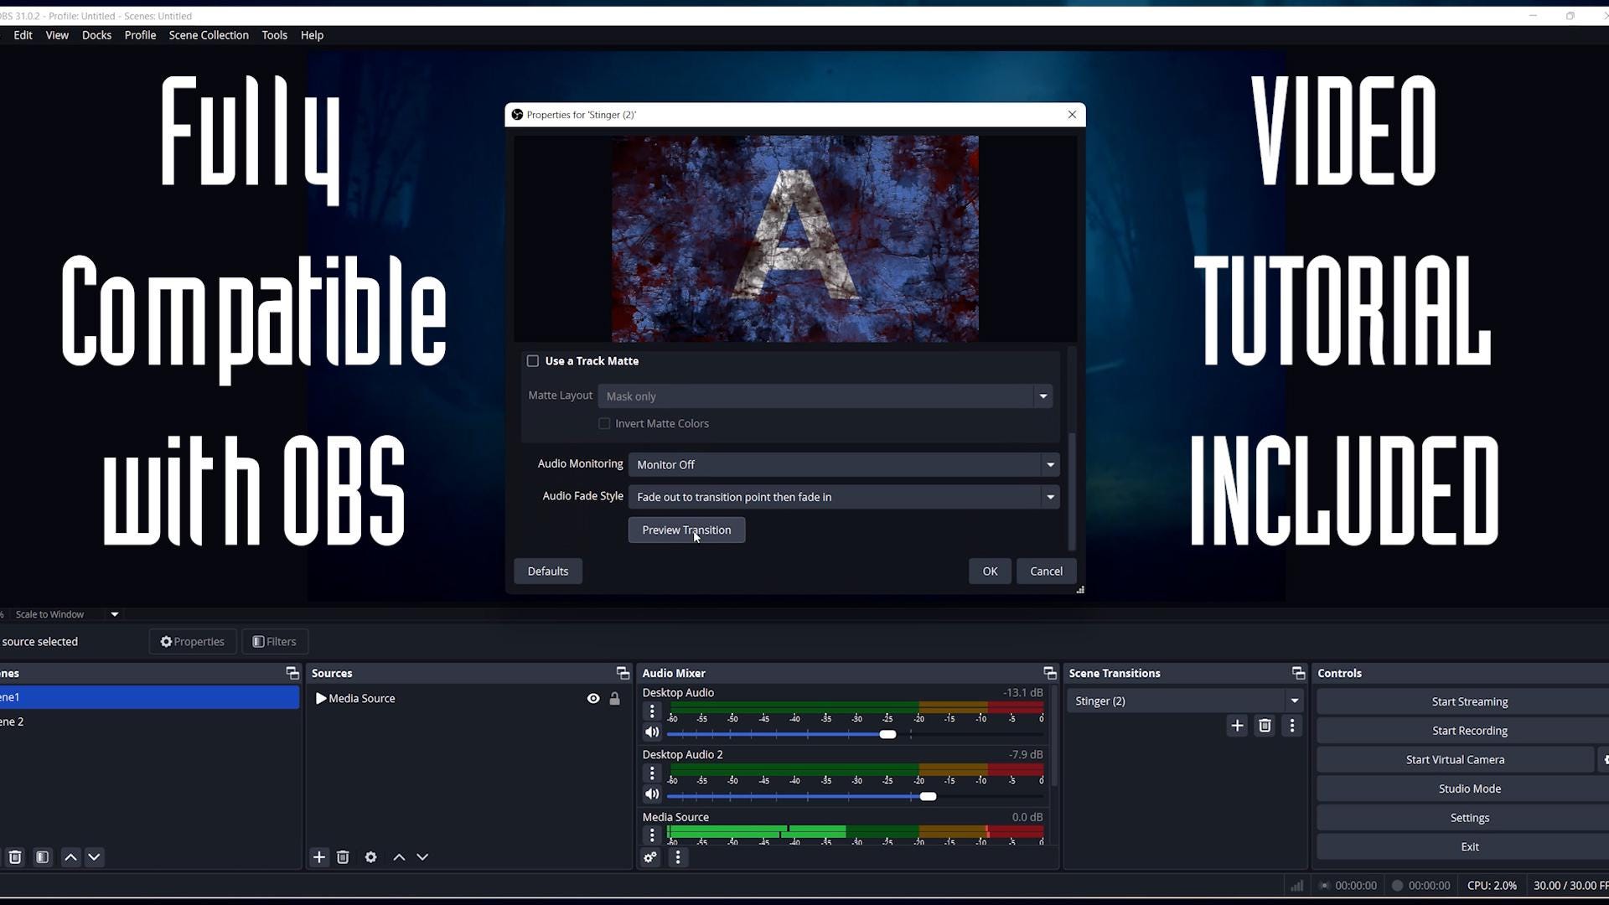Toggle lock on Media Source

614,698
